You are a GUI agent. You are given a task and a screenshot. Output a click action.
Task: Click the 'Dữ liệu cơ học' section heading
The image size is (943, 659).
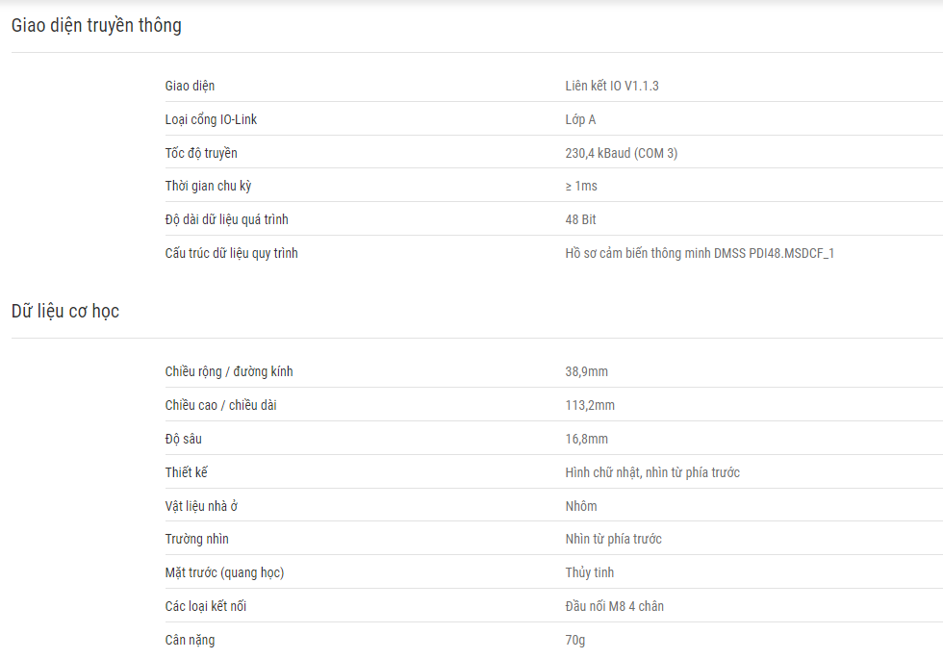[x=65, y=311]
